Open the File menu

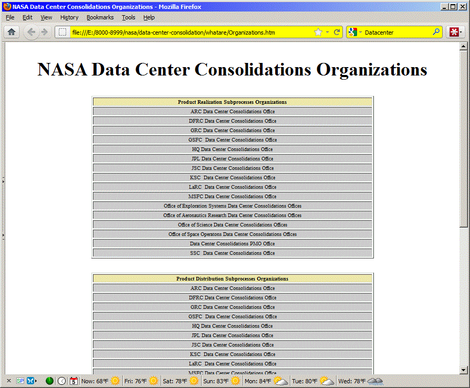(x=10, y=17)
